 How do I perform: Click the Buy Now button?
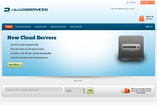click(x=15, y=65)
